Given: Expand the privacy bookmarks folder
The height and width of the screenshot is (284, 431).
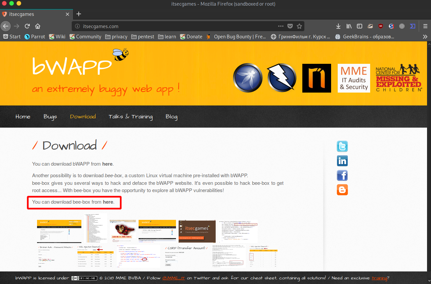Looking at the screenshot, I should pyautogui.click(x=116, y=37).
